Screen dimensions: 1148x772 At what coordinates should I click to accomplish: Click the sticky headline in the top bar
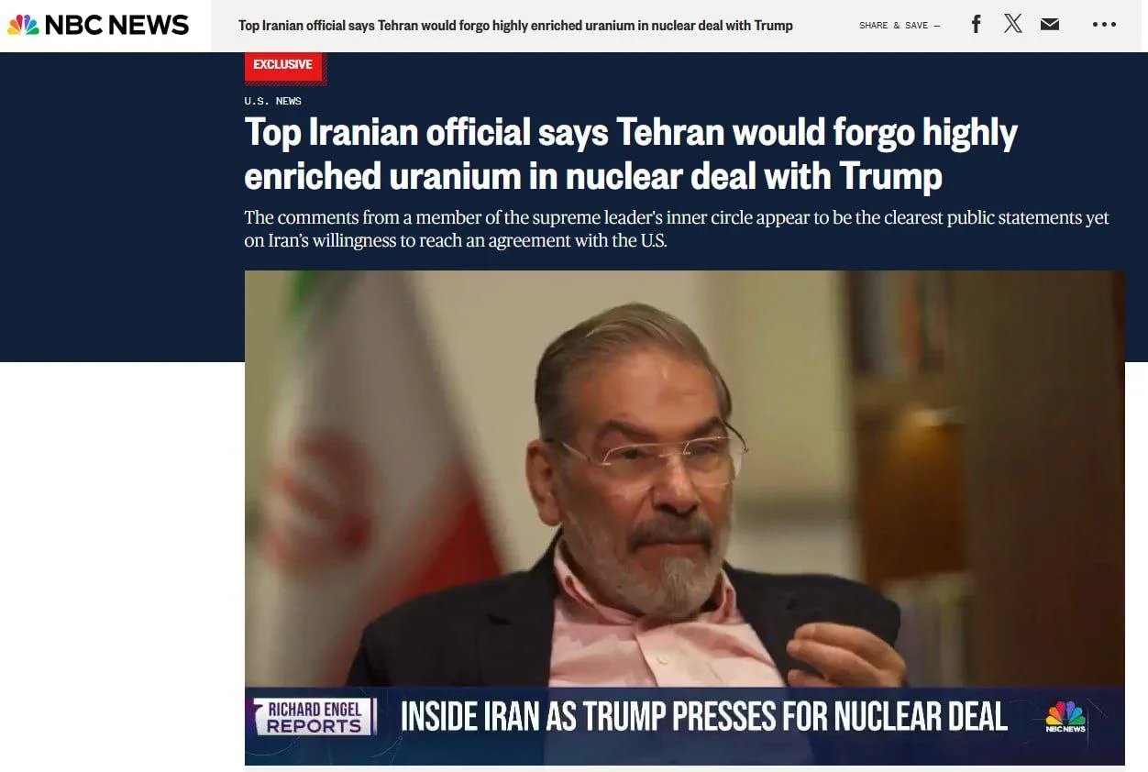515,26
